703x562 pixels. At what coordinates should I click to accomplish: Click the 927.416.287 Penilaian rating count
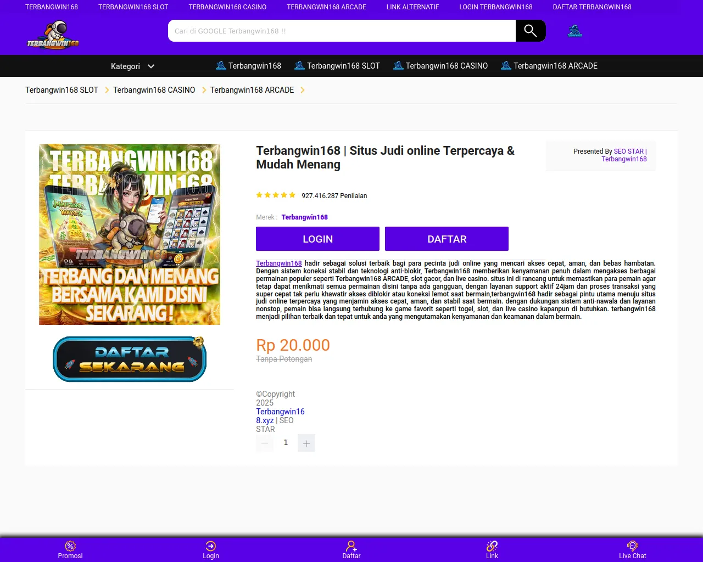pos(334,196)
